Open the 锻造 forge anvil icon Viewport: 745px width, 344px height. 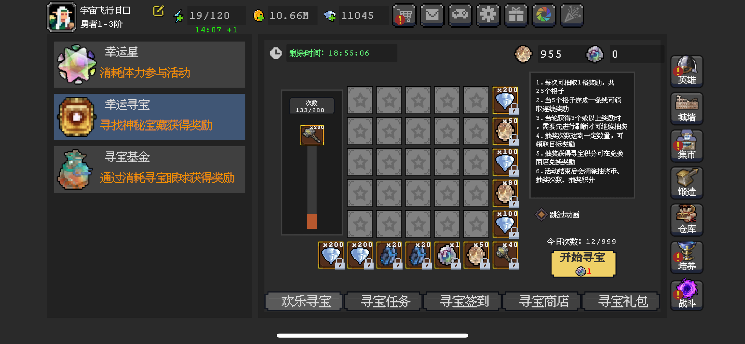687,182
